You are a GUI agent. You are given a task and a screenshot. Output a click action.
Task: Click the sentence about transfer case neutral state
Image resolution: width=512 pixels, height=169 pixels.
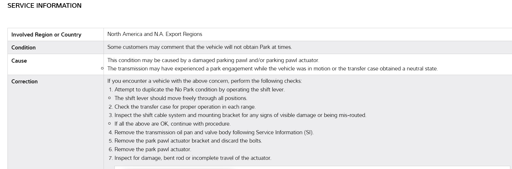(272, 69)
